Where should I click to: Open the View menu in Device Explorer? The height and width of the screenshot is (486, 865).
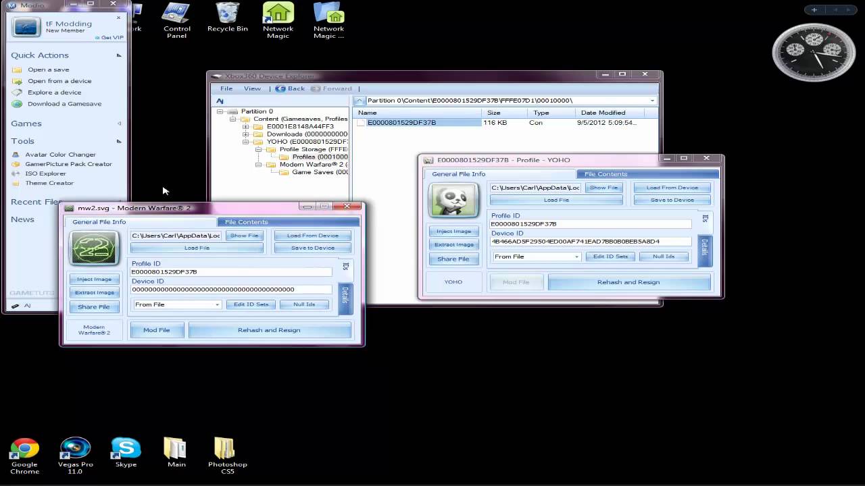(x=252, y=88)
